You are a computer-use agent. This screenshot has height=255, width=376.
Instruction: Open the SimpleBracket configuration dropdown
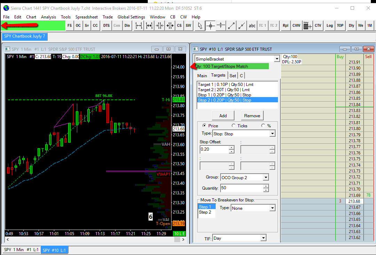click(x=277, y=59)
